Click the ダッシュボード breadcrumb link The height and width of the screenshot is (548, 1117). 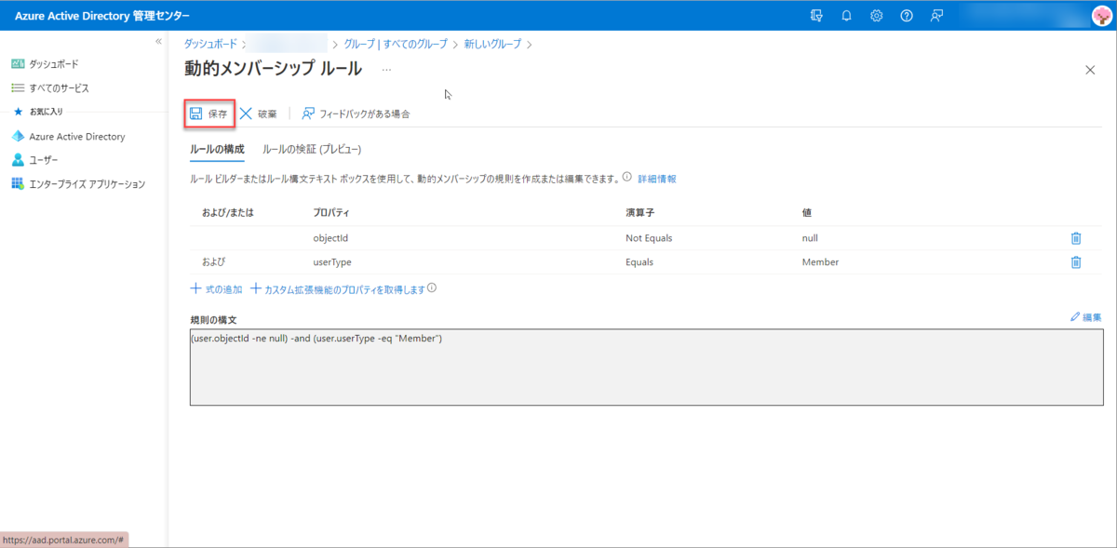click(211, 44)
